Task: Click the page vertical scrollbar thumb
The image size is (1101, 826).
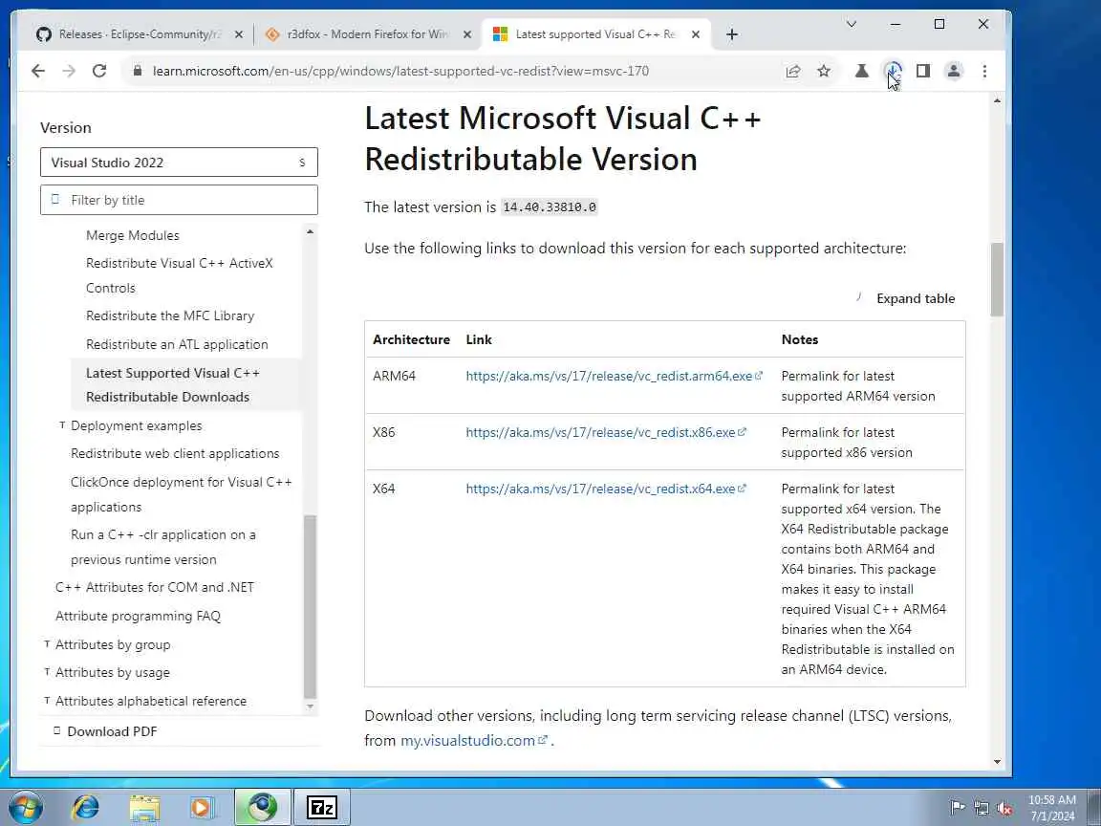Action: click(997, 279)
